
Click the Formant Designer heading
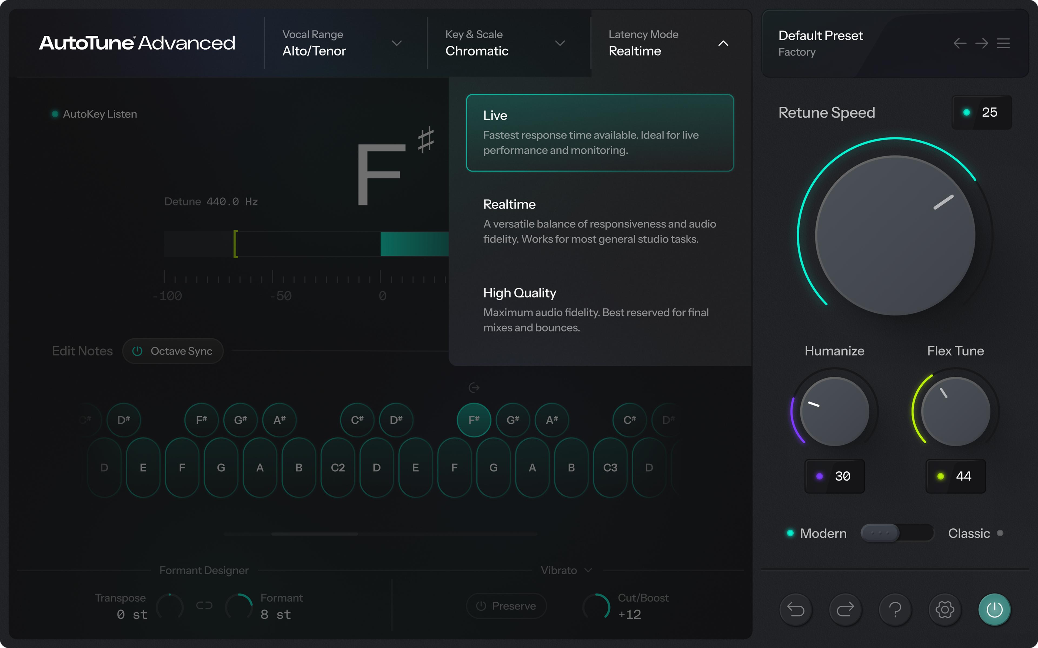(x=204, y=571)
